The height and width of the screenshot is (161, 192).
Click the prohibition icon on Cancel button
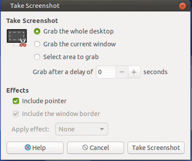pos(85,147)
